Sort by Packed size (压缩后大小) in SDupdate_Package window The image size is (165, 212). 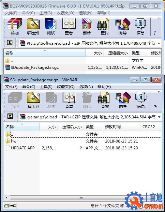[71, 127]
